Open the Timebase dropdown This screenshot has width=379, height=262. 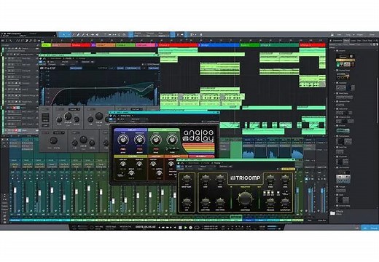click(151, 34)
